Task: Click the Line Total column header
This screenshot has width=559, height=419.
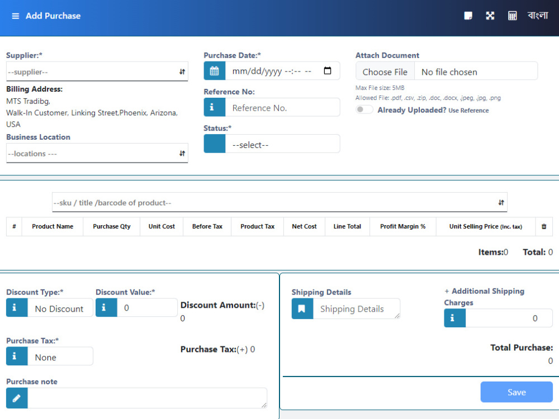Action: pos(347,226)
